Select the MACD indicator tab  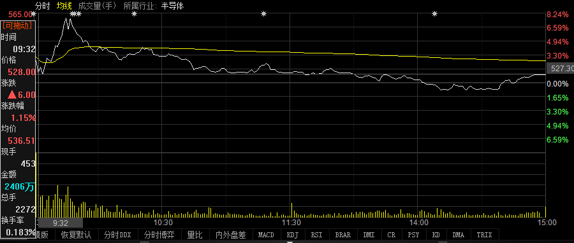click(266, 235)
